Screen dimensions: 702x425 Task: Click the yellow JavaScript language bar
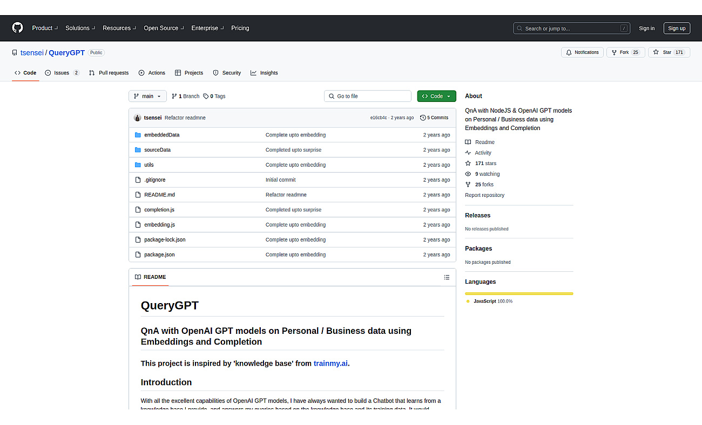[x=519, y=293]
